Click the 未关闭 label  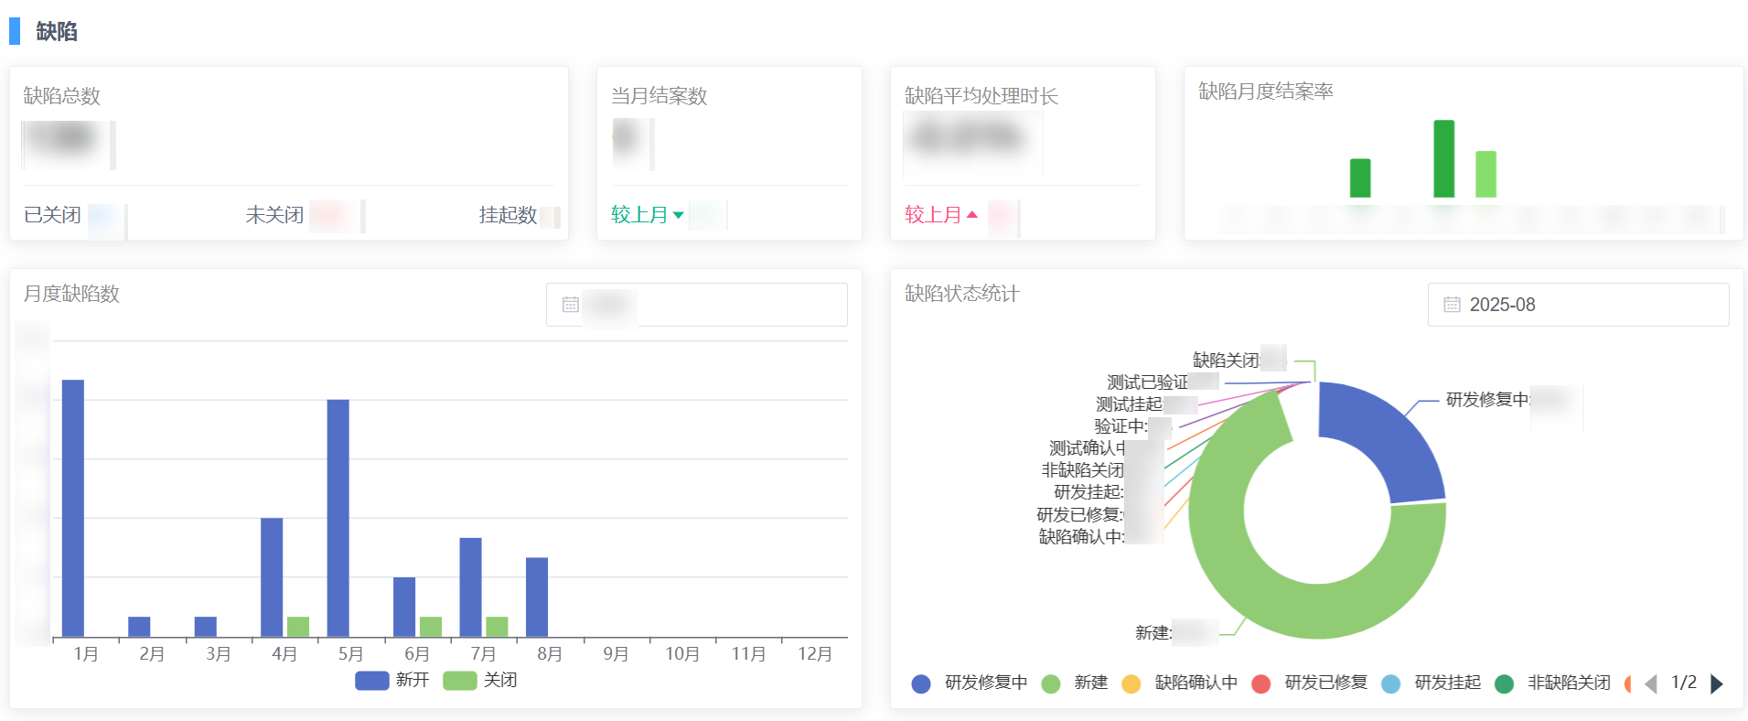pos(274,215)
